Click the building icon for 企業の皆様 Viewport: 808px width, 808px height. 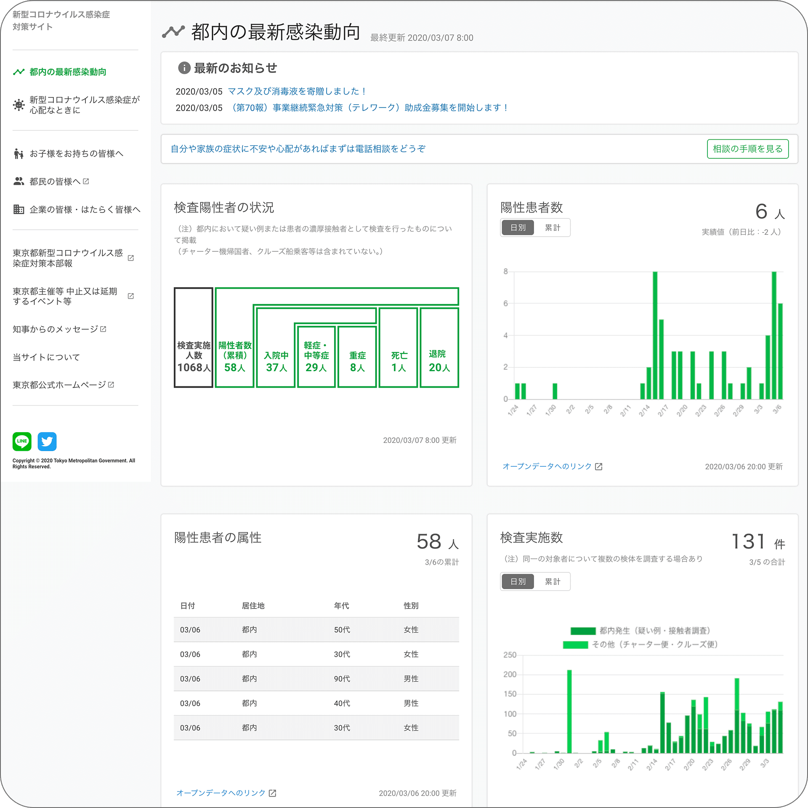click(x=19, y=209)
